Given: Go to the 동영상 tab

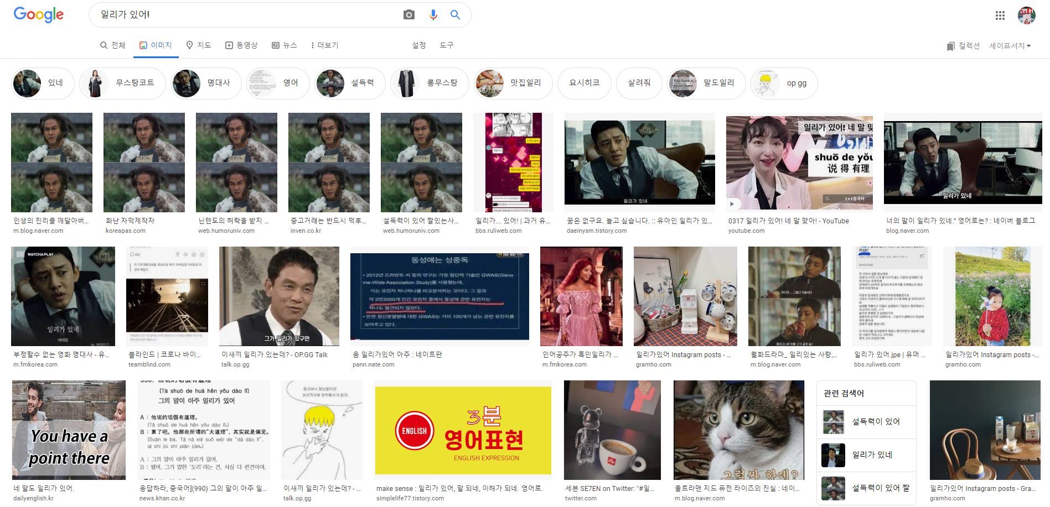Looking at the screenshot, I should pos(241,45).
